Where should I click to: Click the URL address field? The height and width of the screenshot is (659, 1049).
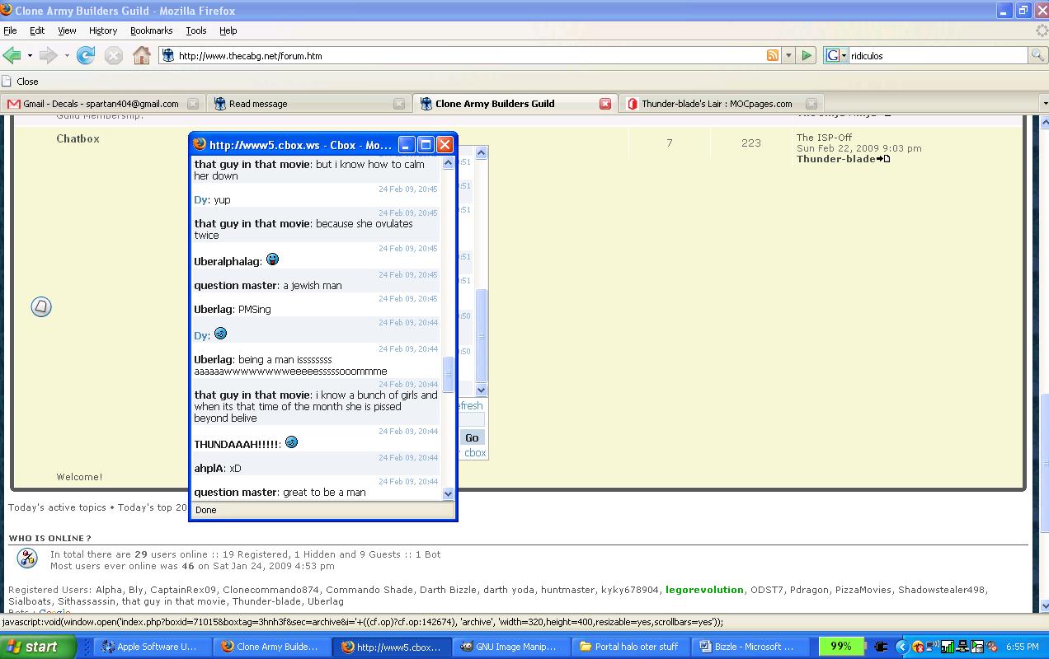coord(470,56)
